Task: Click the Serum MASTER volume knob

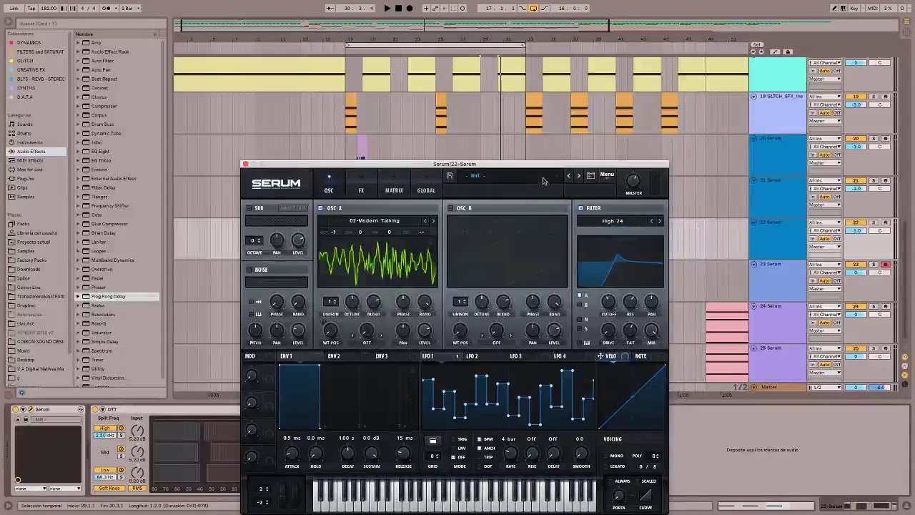Action: 633,180
